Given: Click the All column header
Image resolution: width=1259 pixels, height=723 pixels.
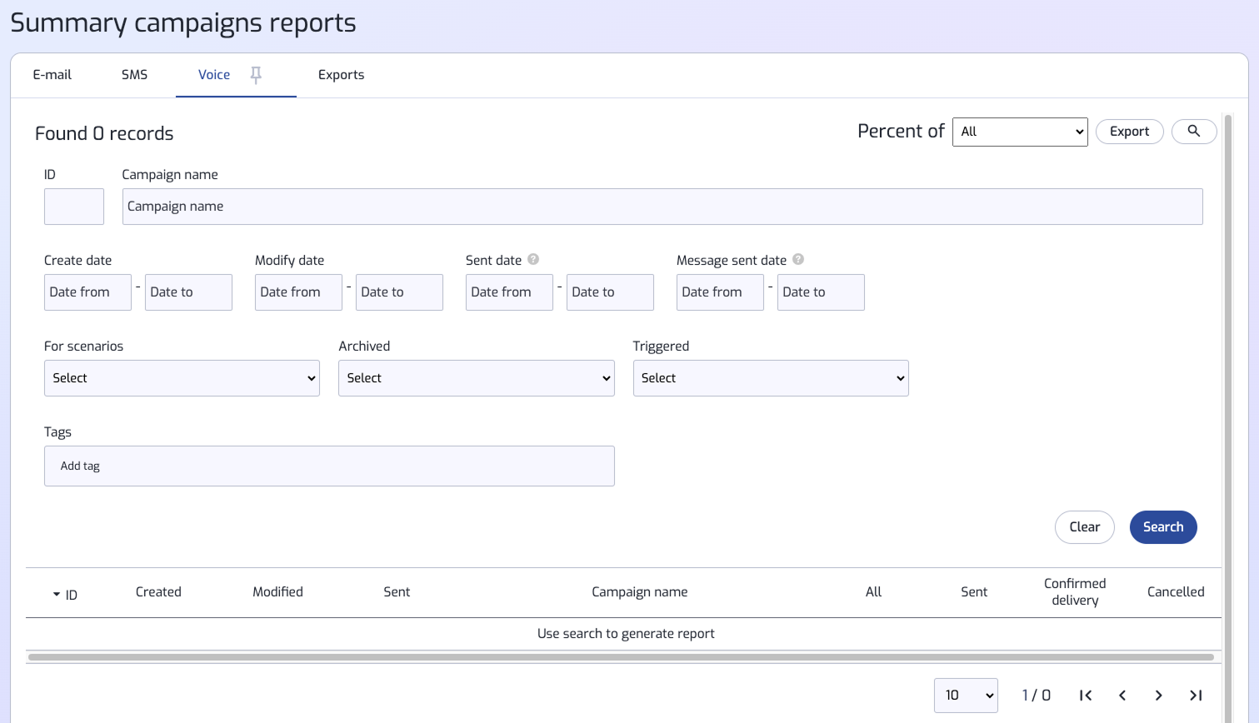Looking at the screenshot, I should pos(873,592).
